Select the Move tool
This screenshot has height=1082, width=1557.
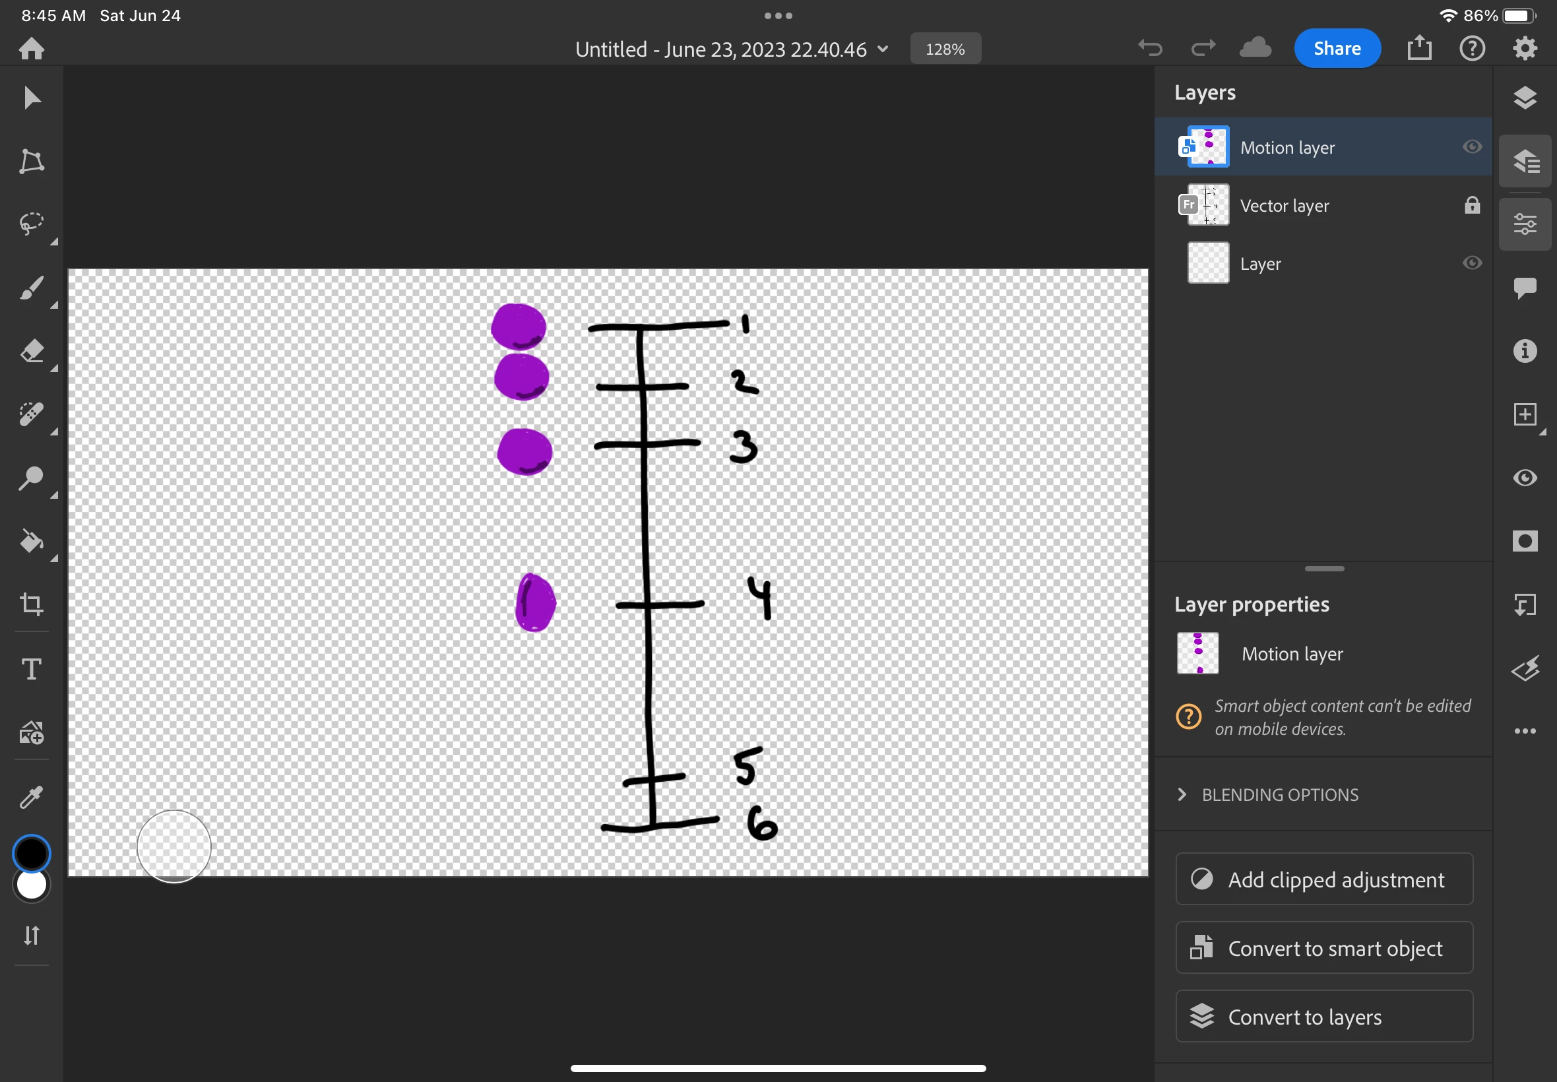31,98
